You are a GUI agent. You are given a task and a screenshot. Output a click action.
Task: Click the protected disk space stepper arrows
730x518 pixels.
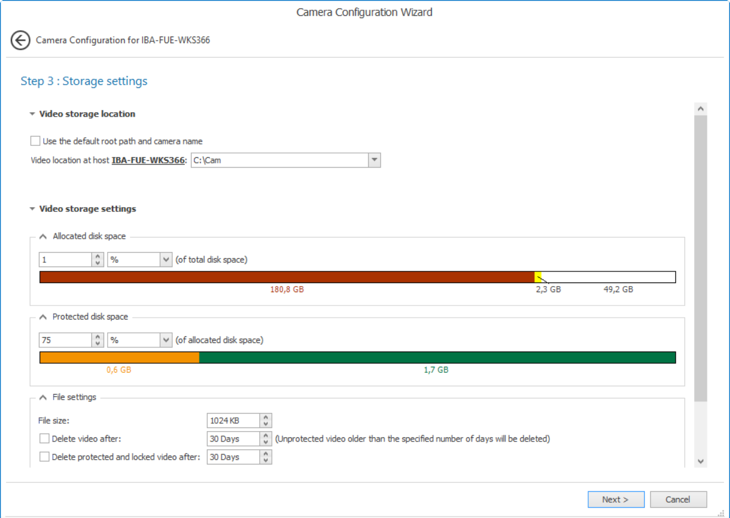tap(98, 341)
